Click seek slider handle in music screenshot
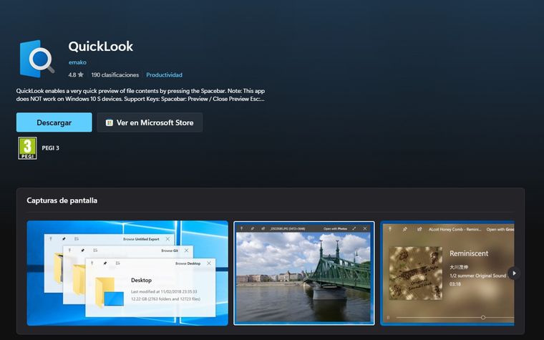This screenshot has height=340, width=544. click(483, 317)
